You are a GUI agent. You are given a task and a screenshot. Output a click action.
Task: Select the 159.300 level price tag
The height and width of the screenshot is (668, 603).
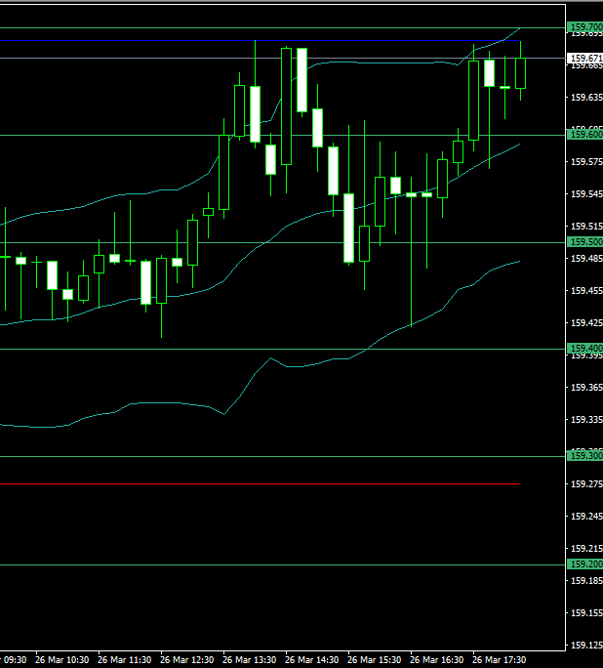(x=583, y=456)
